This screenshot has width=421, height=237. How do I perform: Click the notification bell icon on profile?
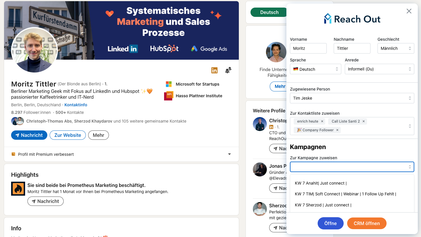[228, 70]
